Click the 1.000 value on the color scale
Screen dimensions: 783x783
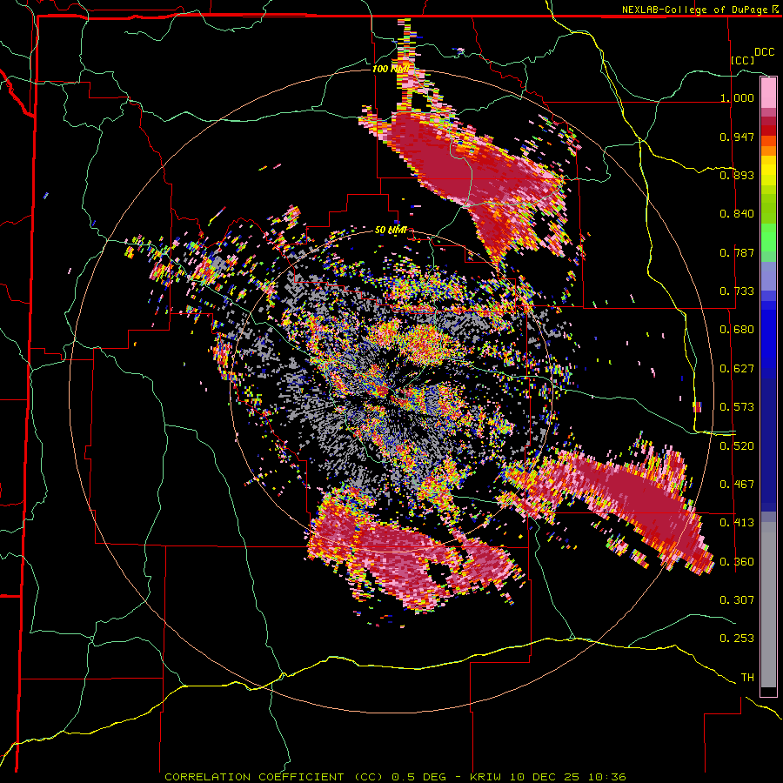click(737, 97)
